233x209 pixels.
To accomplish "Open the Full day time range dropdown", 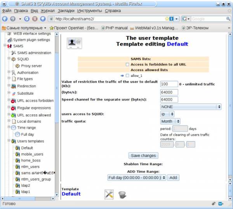I will (x=137, y=178).
